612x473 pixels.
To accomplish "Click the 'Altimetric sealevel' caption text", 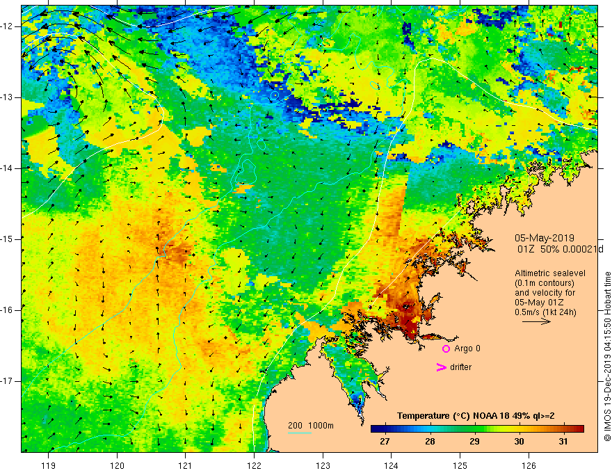I will tap(550, 273).
